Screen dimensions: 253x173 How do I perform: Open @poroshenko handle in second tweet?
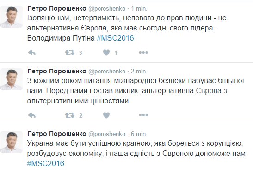[x=107, y=72]
